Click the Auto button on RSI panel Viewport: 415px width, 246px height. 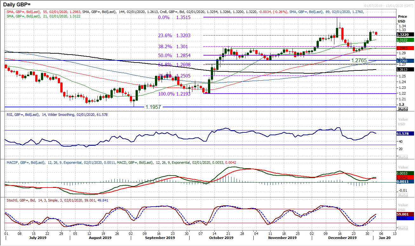[403, 157]
